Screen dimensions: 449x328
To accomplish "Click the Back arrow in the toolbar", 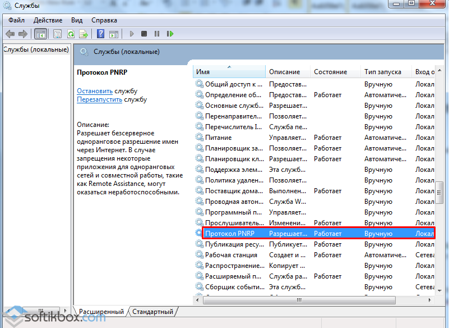I will 10,34.
